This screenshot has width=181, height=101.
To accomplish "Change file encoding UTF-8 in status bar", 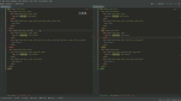I will pyautogui.click(x=168, y=100).
